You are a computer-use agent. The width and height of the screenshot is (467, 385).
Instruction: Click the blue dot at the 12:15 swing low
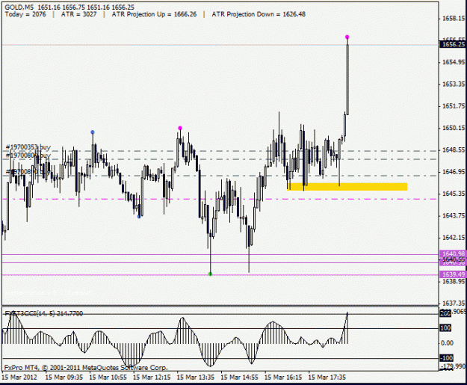[x=139, y=217]
